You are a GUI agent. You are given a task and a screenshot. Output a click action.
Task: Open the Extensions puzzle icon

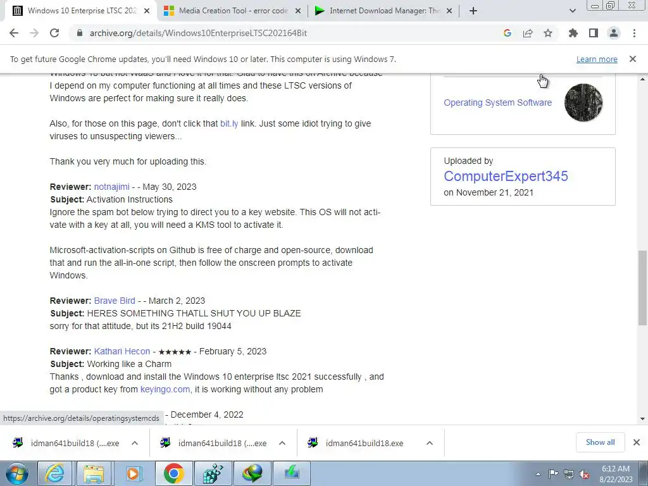coord(573,33)
